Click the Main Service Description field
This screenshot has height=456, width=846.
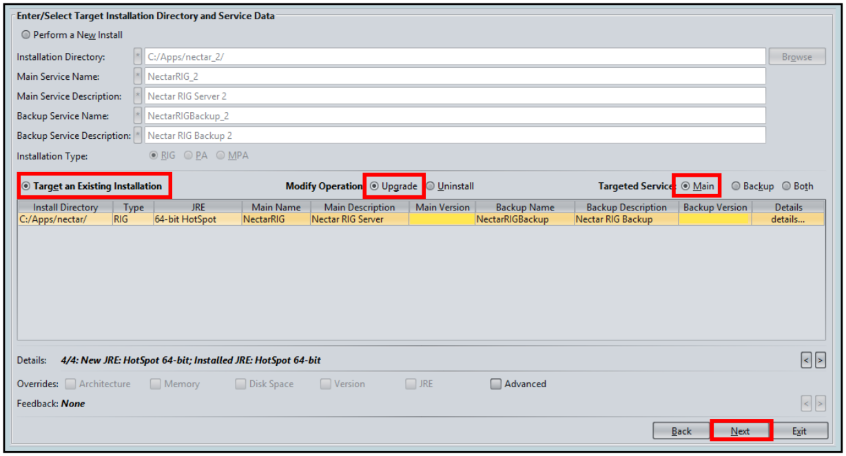455,96
